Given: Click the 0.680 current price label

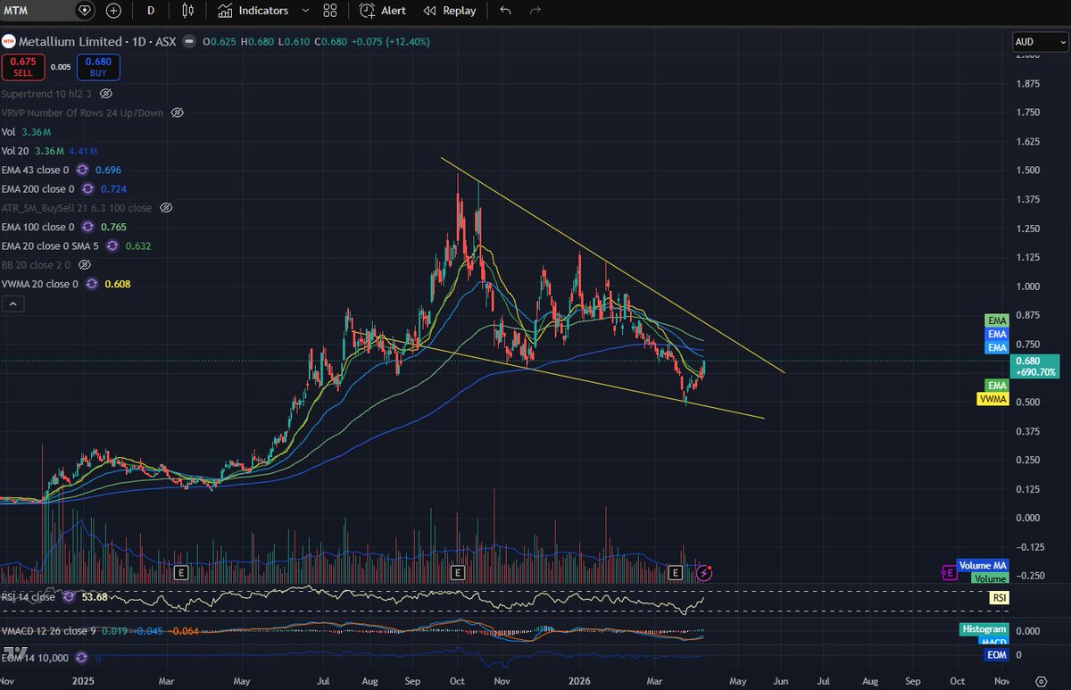Looking at the screenshot, I should pyautogui.click(x=1034, y=366).
